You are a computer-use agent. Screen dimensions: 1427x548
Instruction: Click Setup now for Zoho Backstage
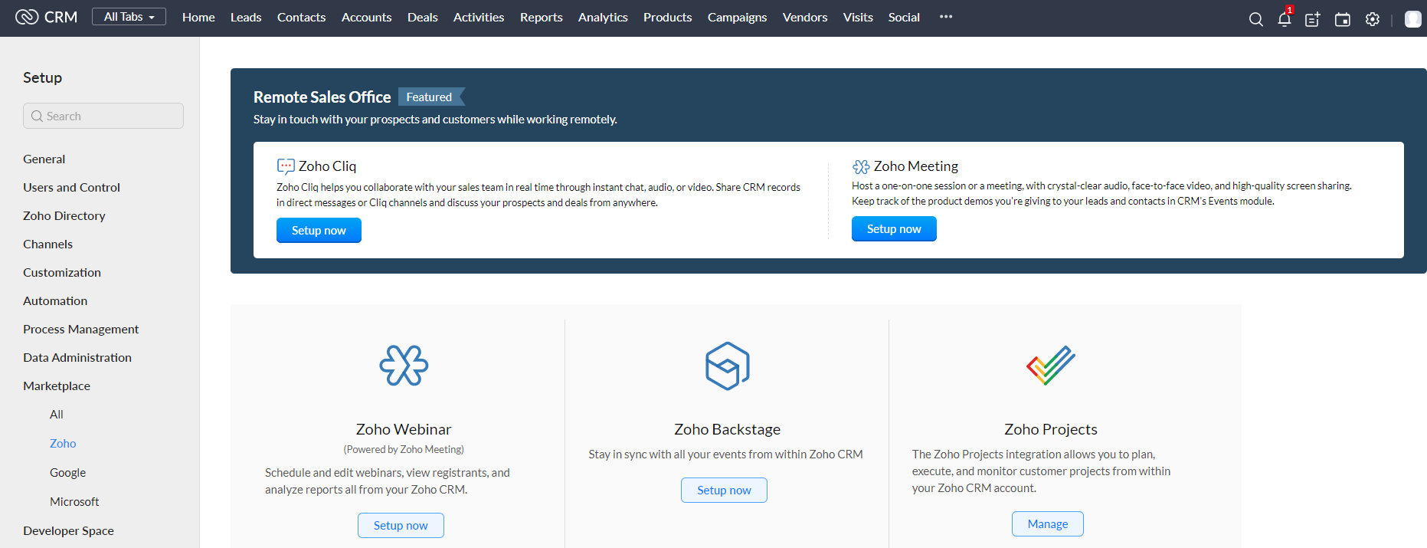(x=724, y=491)
